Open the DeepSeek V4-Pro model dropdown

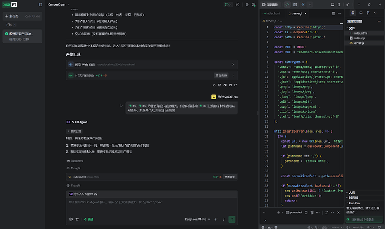coord(198,220)
